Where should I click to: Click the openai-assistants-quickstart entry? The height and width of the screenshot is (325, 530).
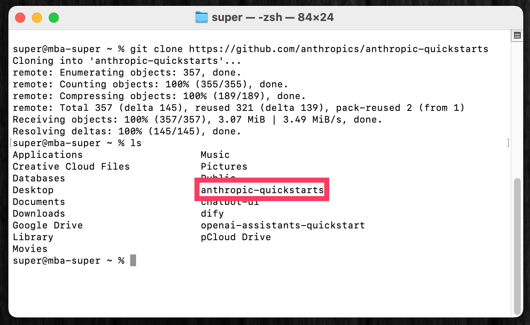(283, 225)
